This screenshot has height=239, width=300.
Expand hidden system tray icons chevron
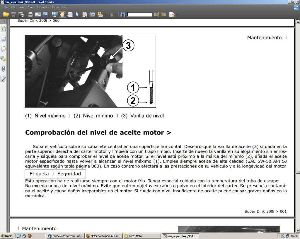[x=279, y=236]
